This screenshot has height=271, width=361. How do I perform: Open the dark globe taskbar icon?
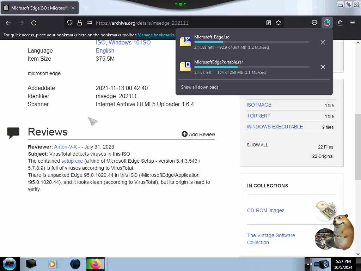[75, 264]
